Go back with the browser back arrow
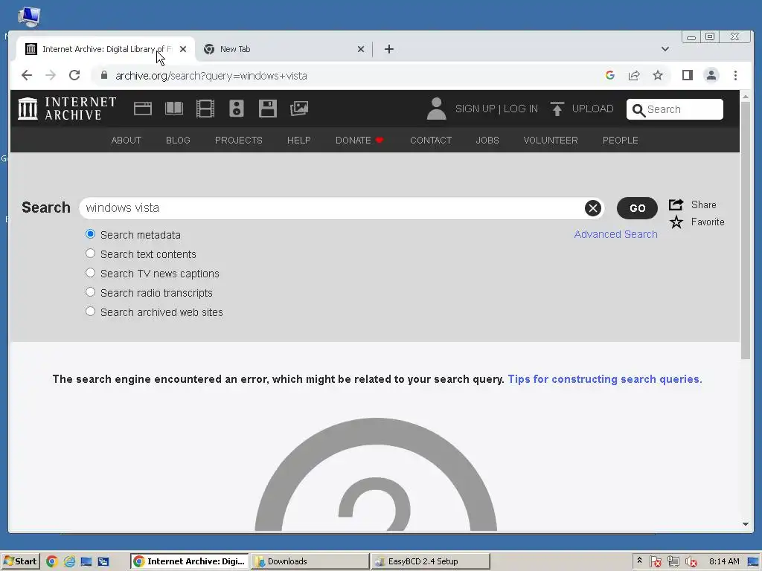The image size is (762, 571). pyautogui.click(x=27, y=75)
